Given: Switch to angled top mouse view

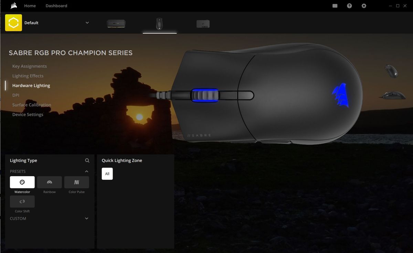Looking at the screenshot, I should click(x=391, y=71).
